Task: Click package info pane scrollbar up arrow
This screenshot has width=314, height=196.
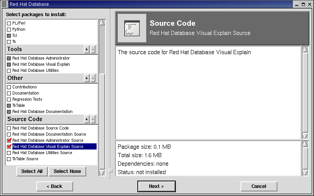Action: [x=305, y=144]
